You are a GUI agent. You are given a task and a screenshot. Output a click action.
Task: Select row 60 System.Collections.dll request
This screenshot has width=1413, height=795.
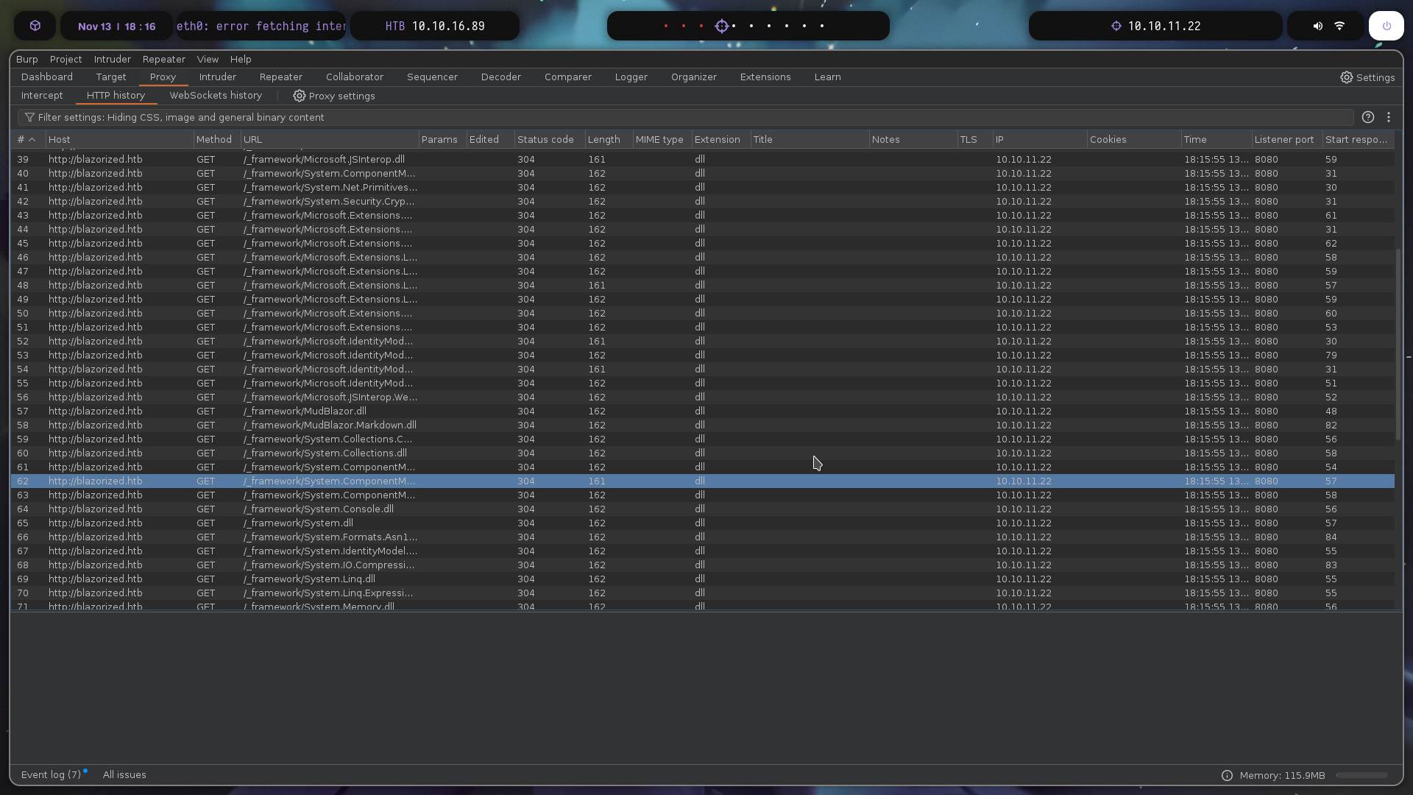click(x=702, y=453)
